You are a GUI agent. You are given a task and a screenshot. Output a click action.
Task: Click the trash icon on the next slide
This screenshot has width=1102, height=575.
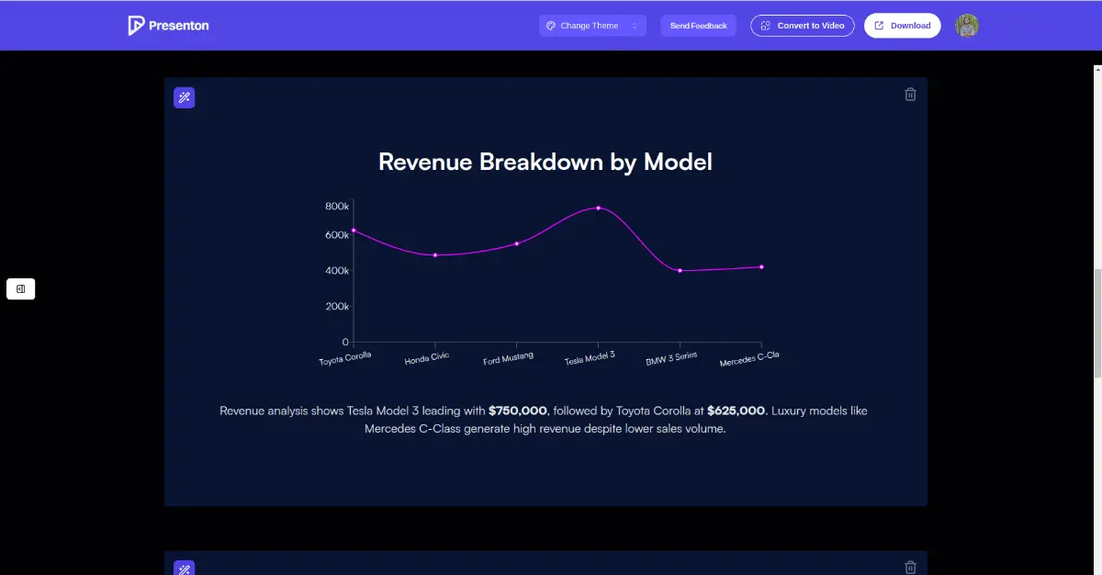tap(910, 568)
